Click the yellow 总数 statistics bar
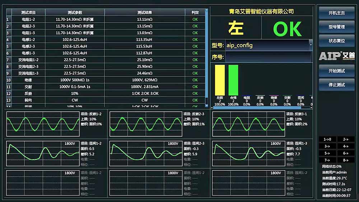Image resolution: width=359 pixels, height=202 pixels. pyautogui.click(x=220, y=80)
